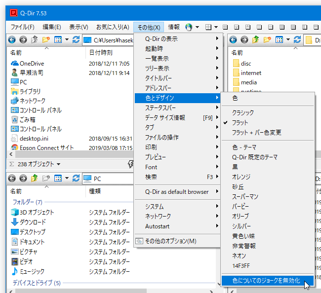The height and width of the screenshot is (293, 321).
Task: Select the クラシック style option
Action: click(x=268, y=112)
